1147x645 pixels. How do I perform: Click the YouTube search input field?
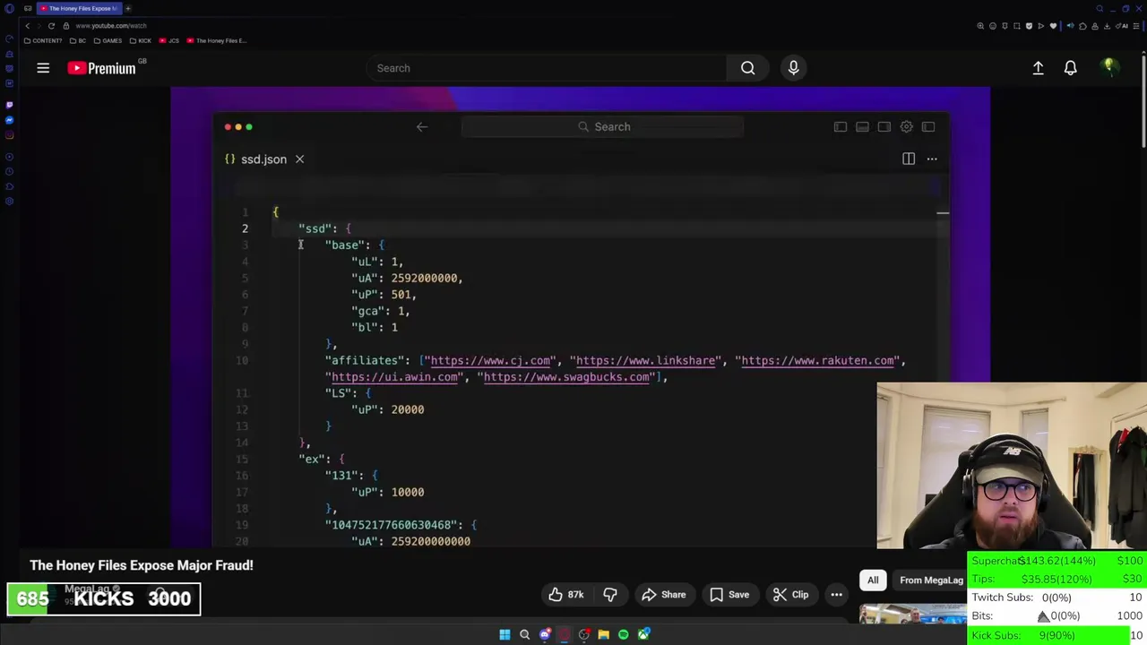click(x=547, y=68)
